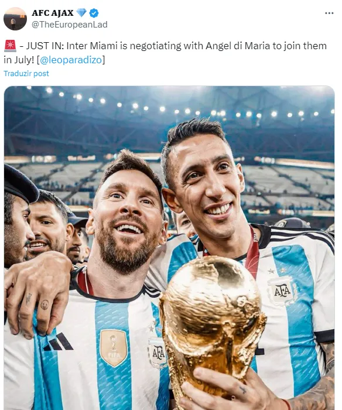This screenshot has height=410, width=342.
Task: Click the red medal ribbon on the right
Action: (x=252, y=252)
